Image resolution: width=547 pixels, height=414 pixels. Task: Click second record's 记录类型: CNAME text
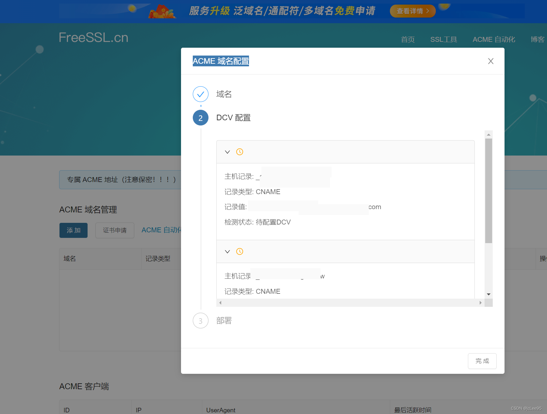pyautogui.click(x=252, y=291)
